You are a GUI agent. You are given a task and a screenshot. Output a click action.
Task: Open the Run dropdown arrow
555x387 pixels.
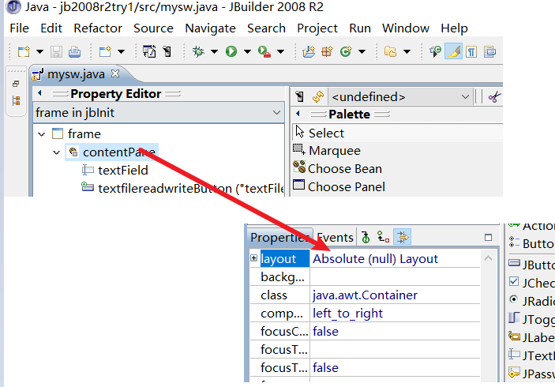247,51
